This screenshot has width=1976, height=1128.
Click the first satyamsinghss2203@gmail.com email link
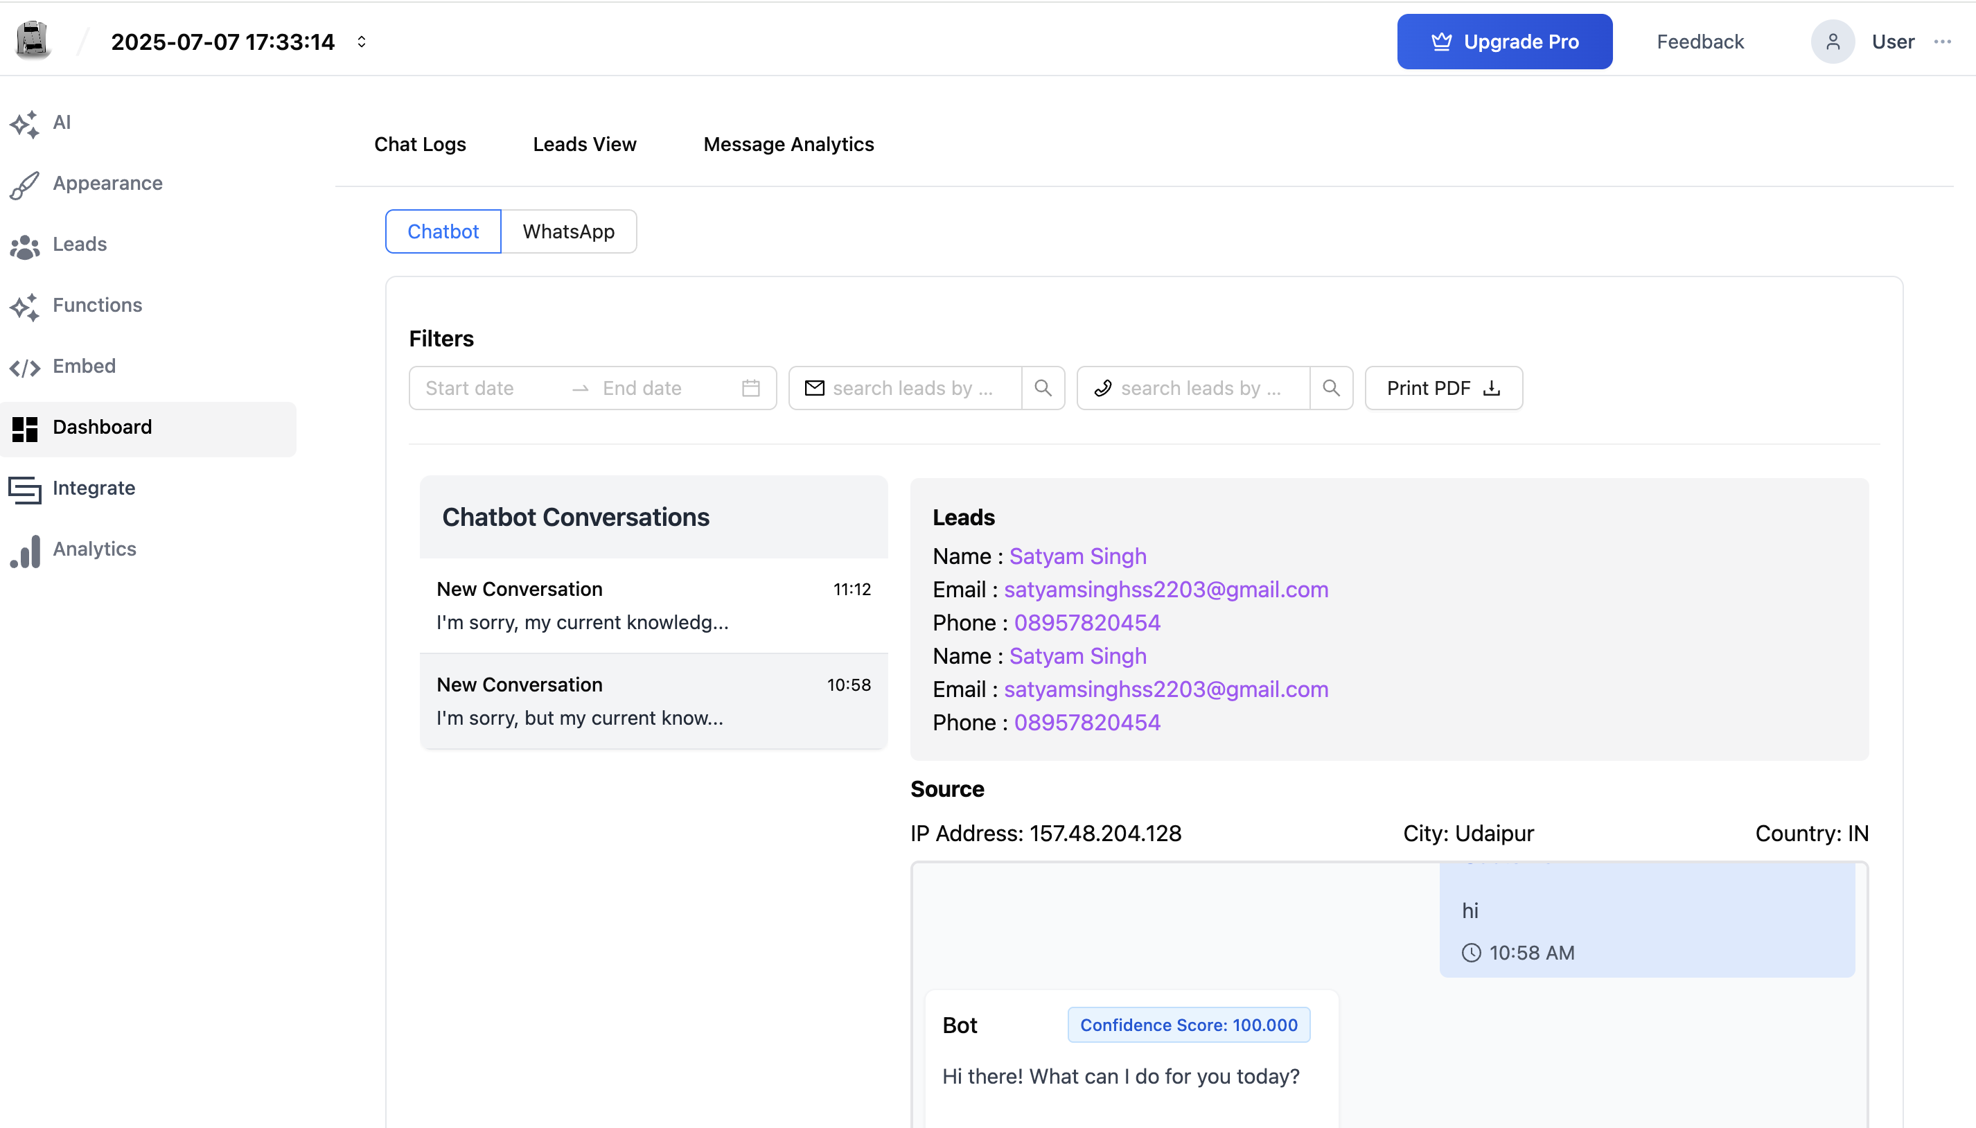coord(1166,590)
